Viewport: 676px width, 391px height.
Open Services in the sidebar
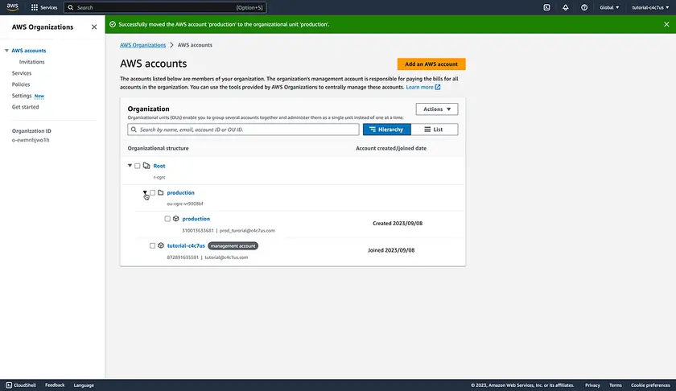[22, 73]
